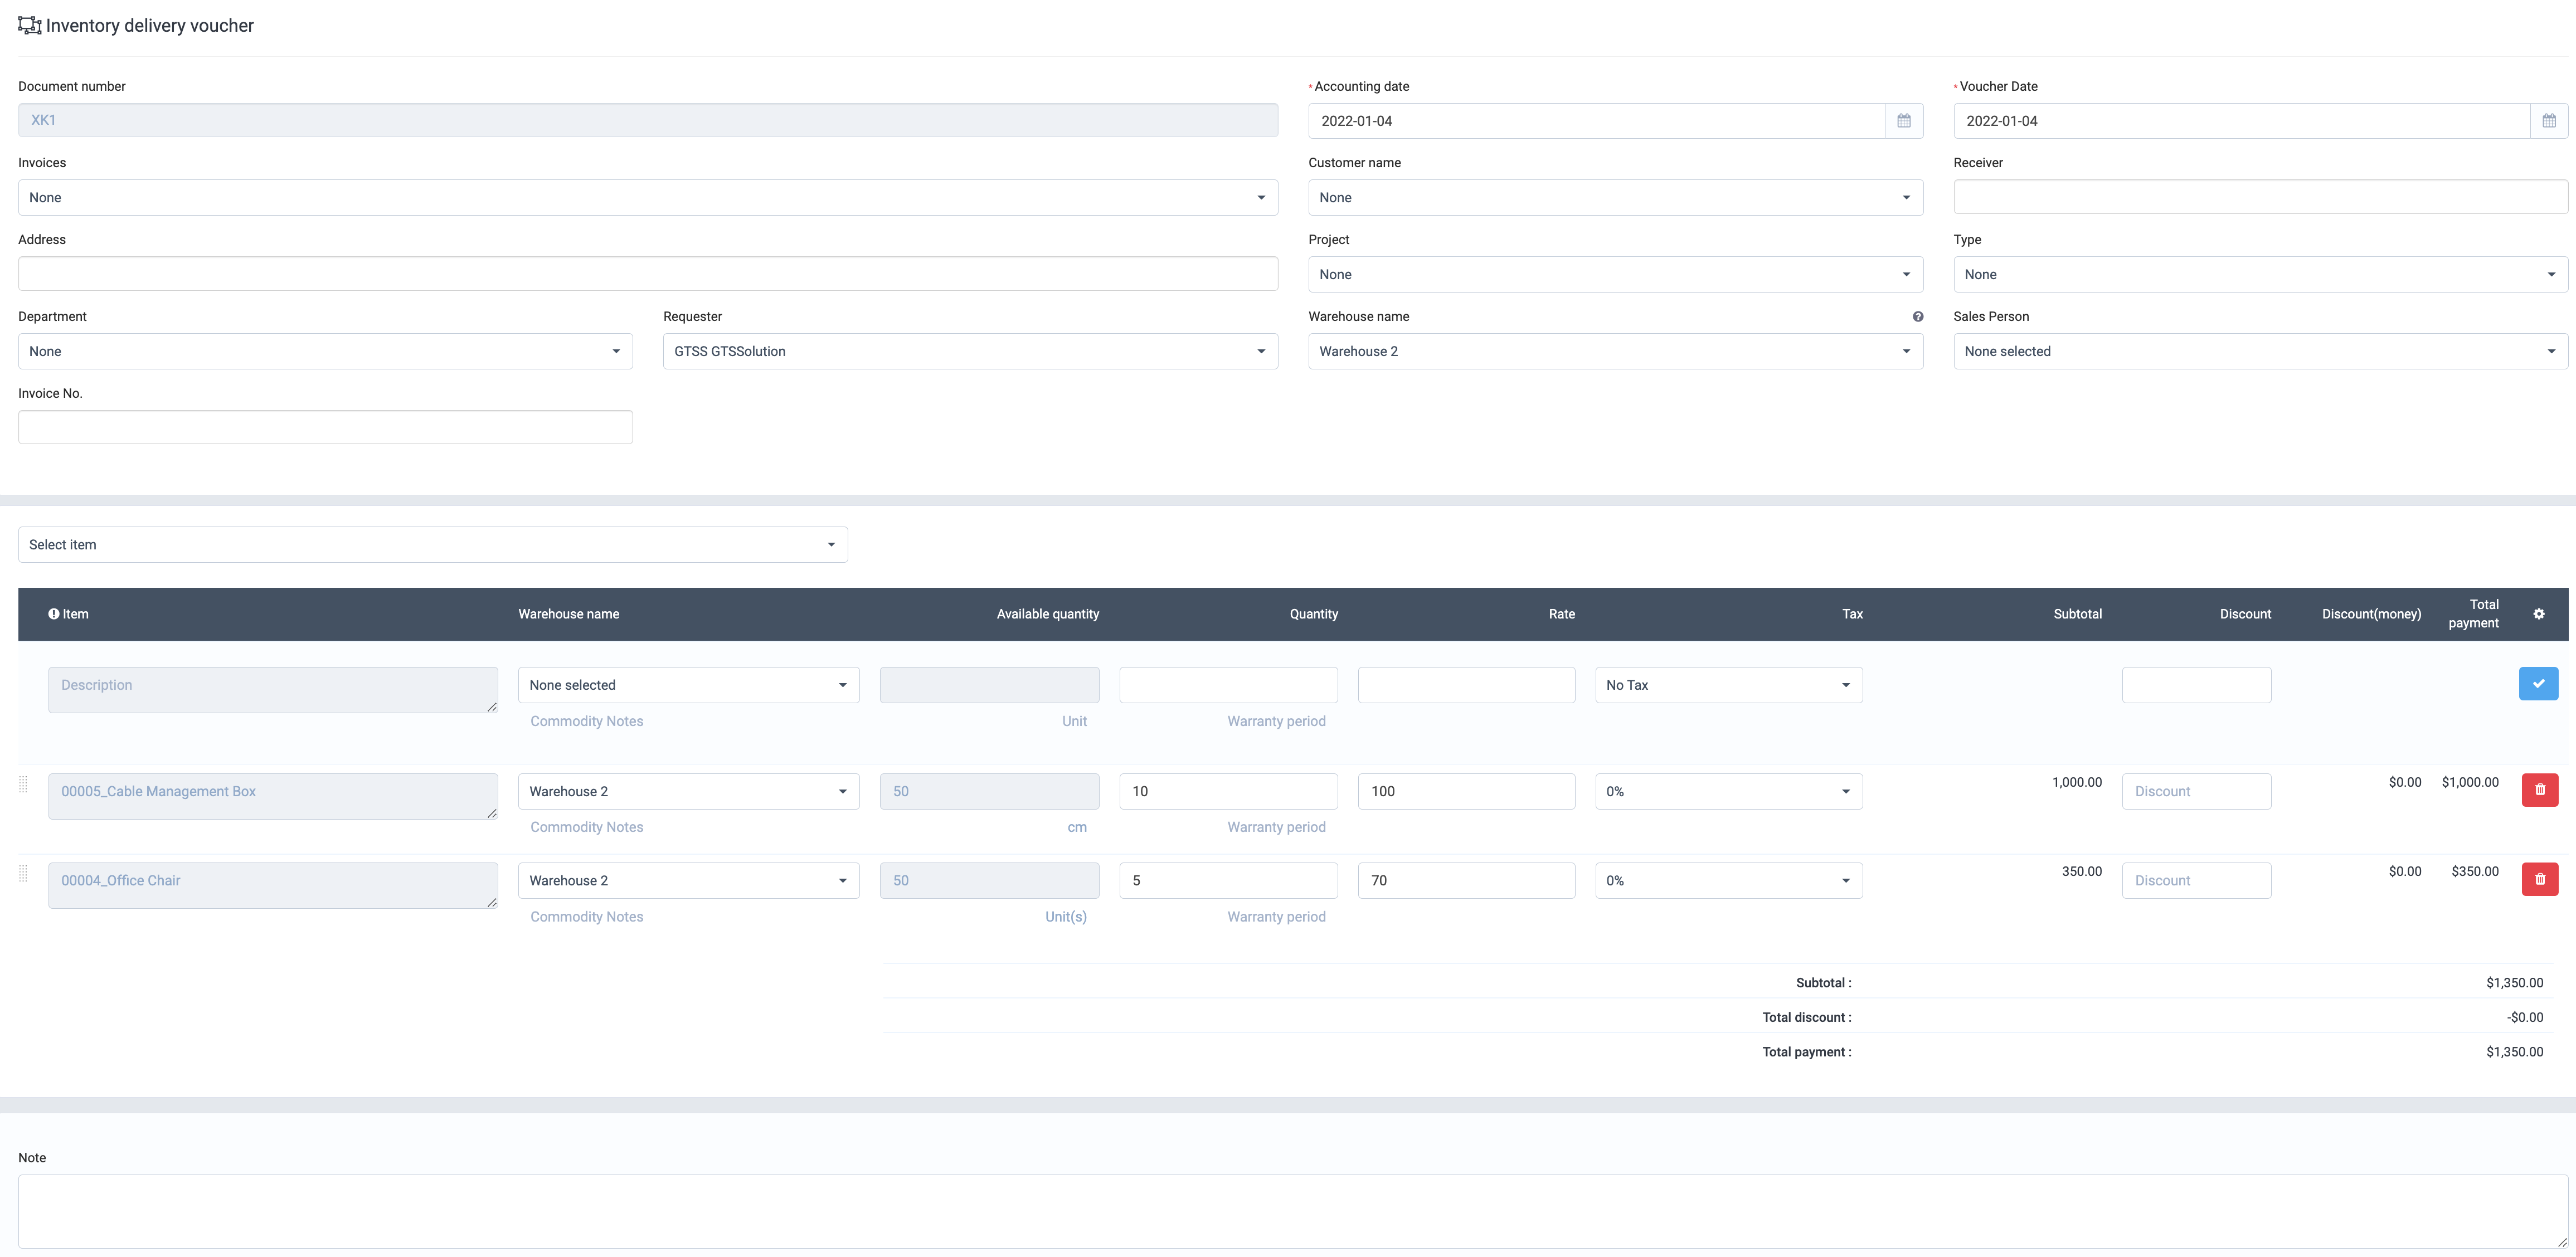This screenshot has width=2576, height=1257.
Task: Click the Voucher Date input field
Action: [2241, 121]
